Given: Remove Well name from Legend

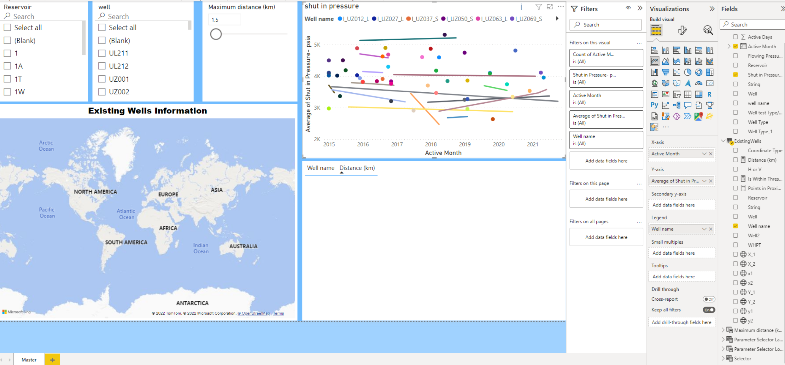Looking at the screenshot, I should pos(711,229).
